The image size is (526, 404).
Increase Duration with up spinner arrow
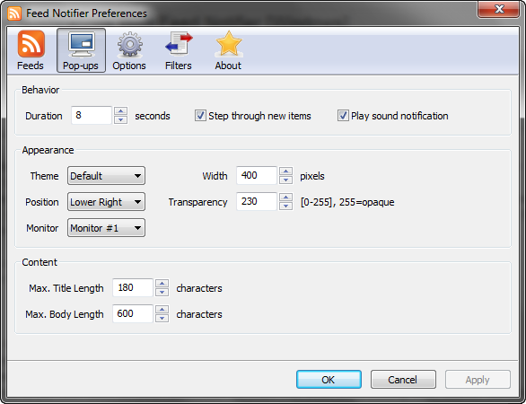coord(121,111)
